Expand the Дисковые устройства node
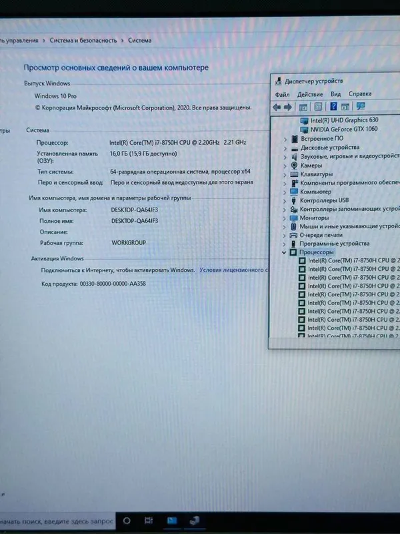The image size is (400, 534). (x=285, y=148)
